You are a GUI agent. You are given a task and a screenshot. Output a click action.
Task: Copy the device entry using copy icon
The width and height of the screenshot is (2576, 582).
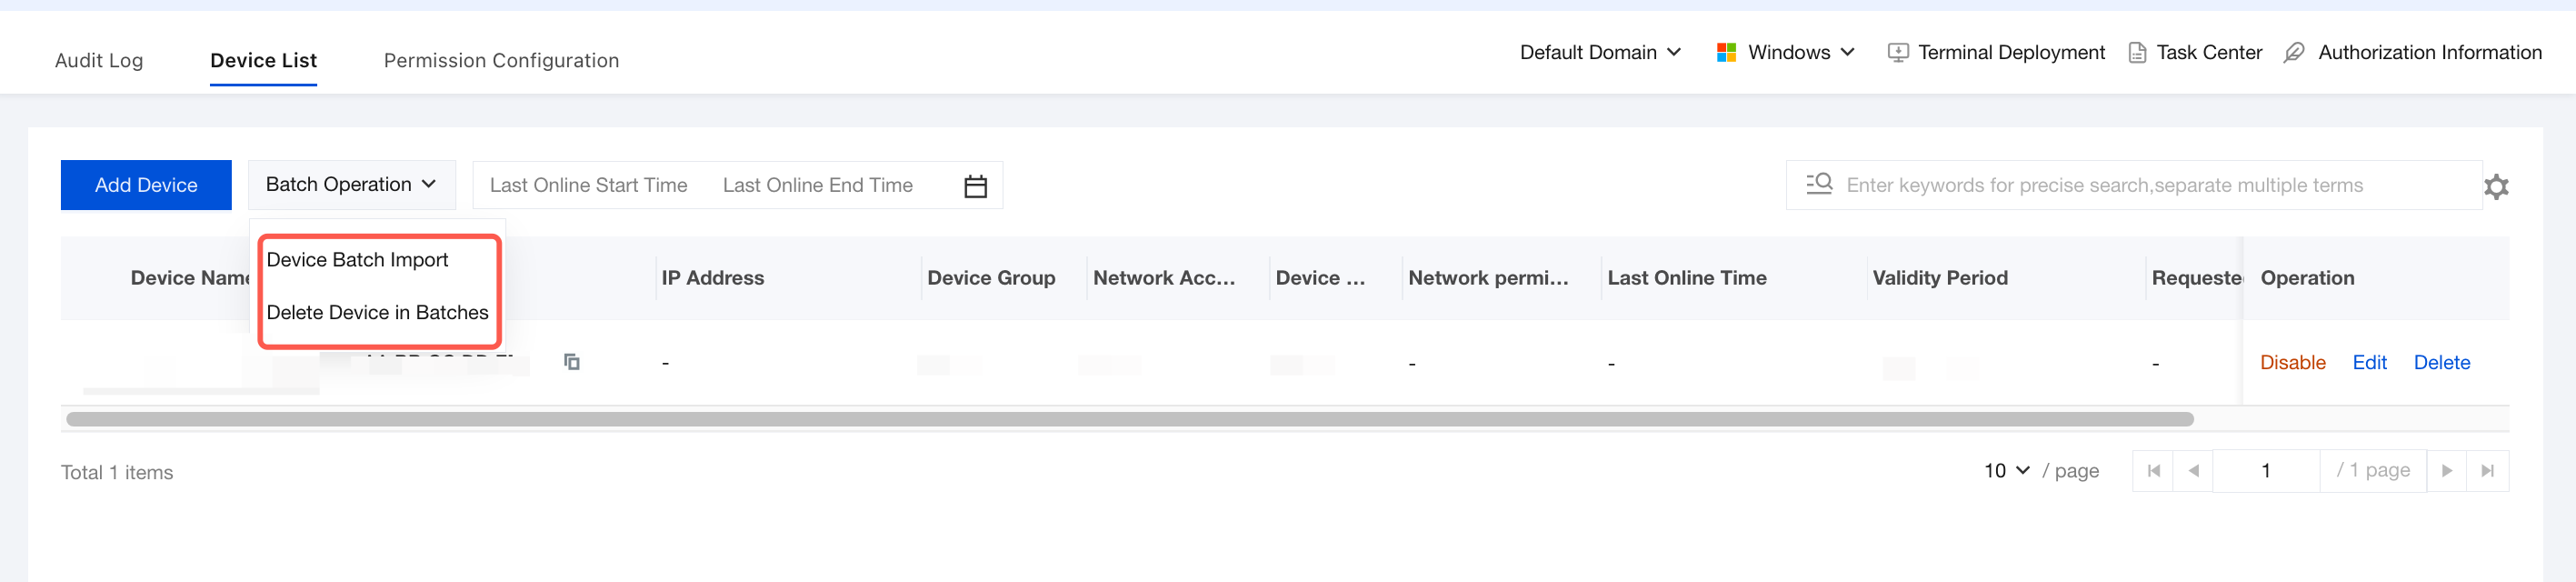[x=572, y=362]
